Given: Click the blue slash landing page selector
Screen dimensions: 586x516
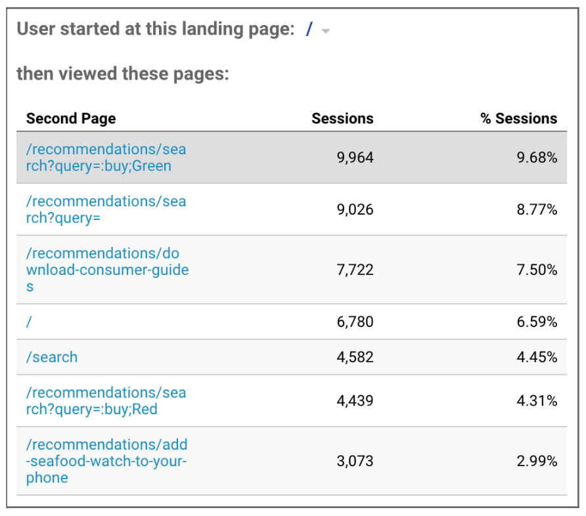Looking at the screenshot, I should click(309, 29).
